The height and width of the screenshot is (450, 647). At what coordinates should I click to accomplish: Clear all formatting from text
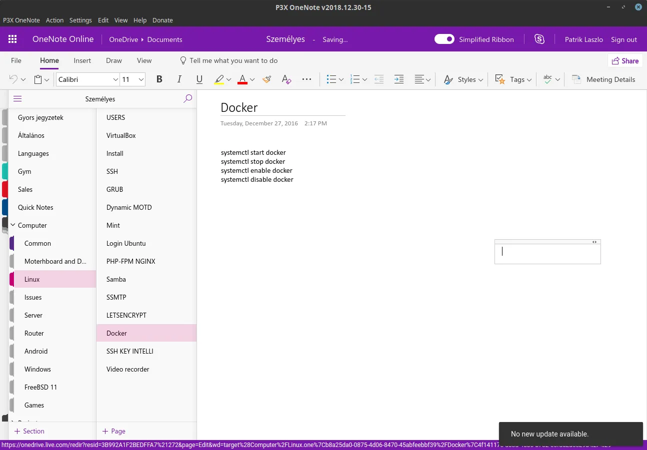(x=286, y=79)
